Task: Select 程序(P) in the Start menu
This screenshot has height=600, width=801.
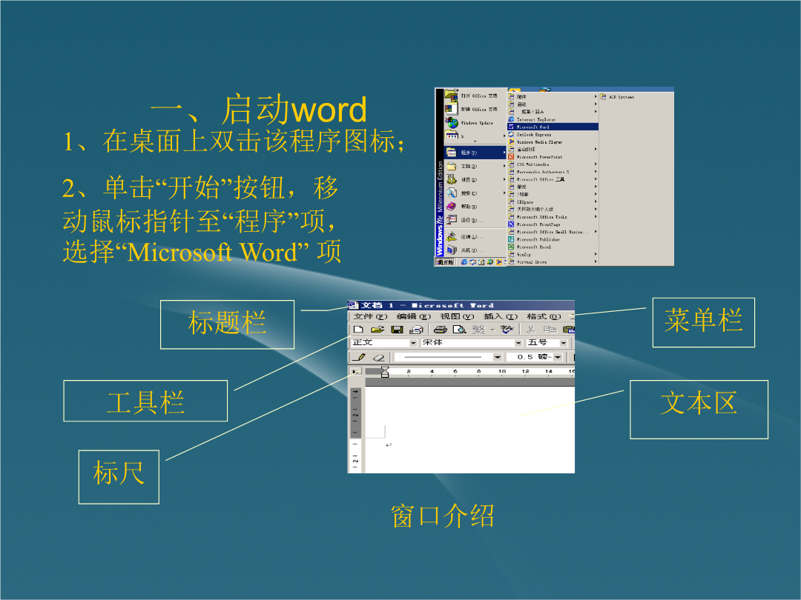Action: coord(475,152)
